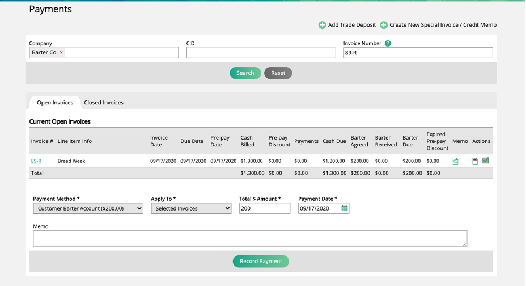The width and height of the screenshot is (526, 286).
Task: Click the Record Payment button
Action: pyautogui.click(x=261, y=262)
